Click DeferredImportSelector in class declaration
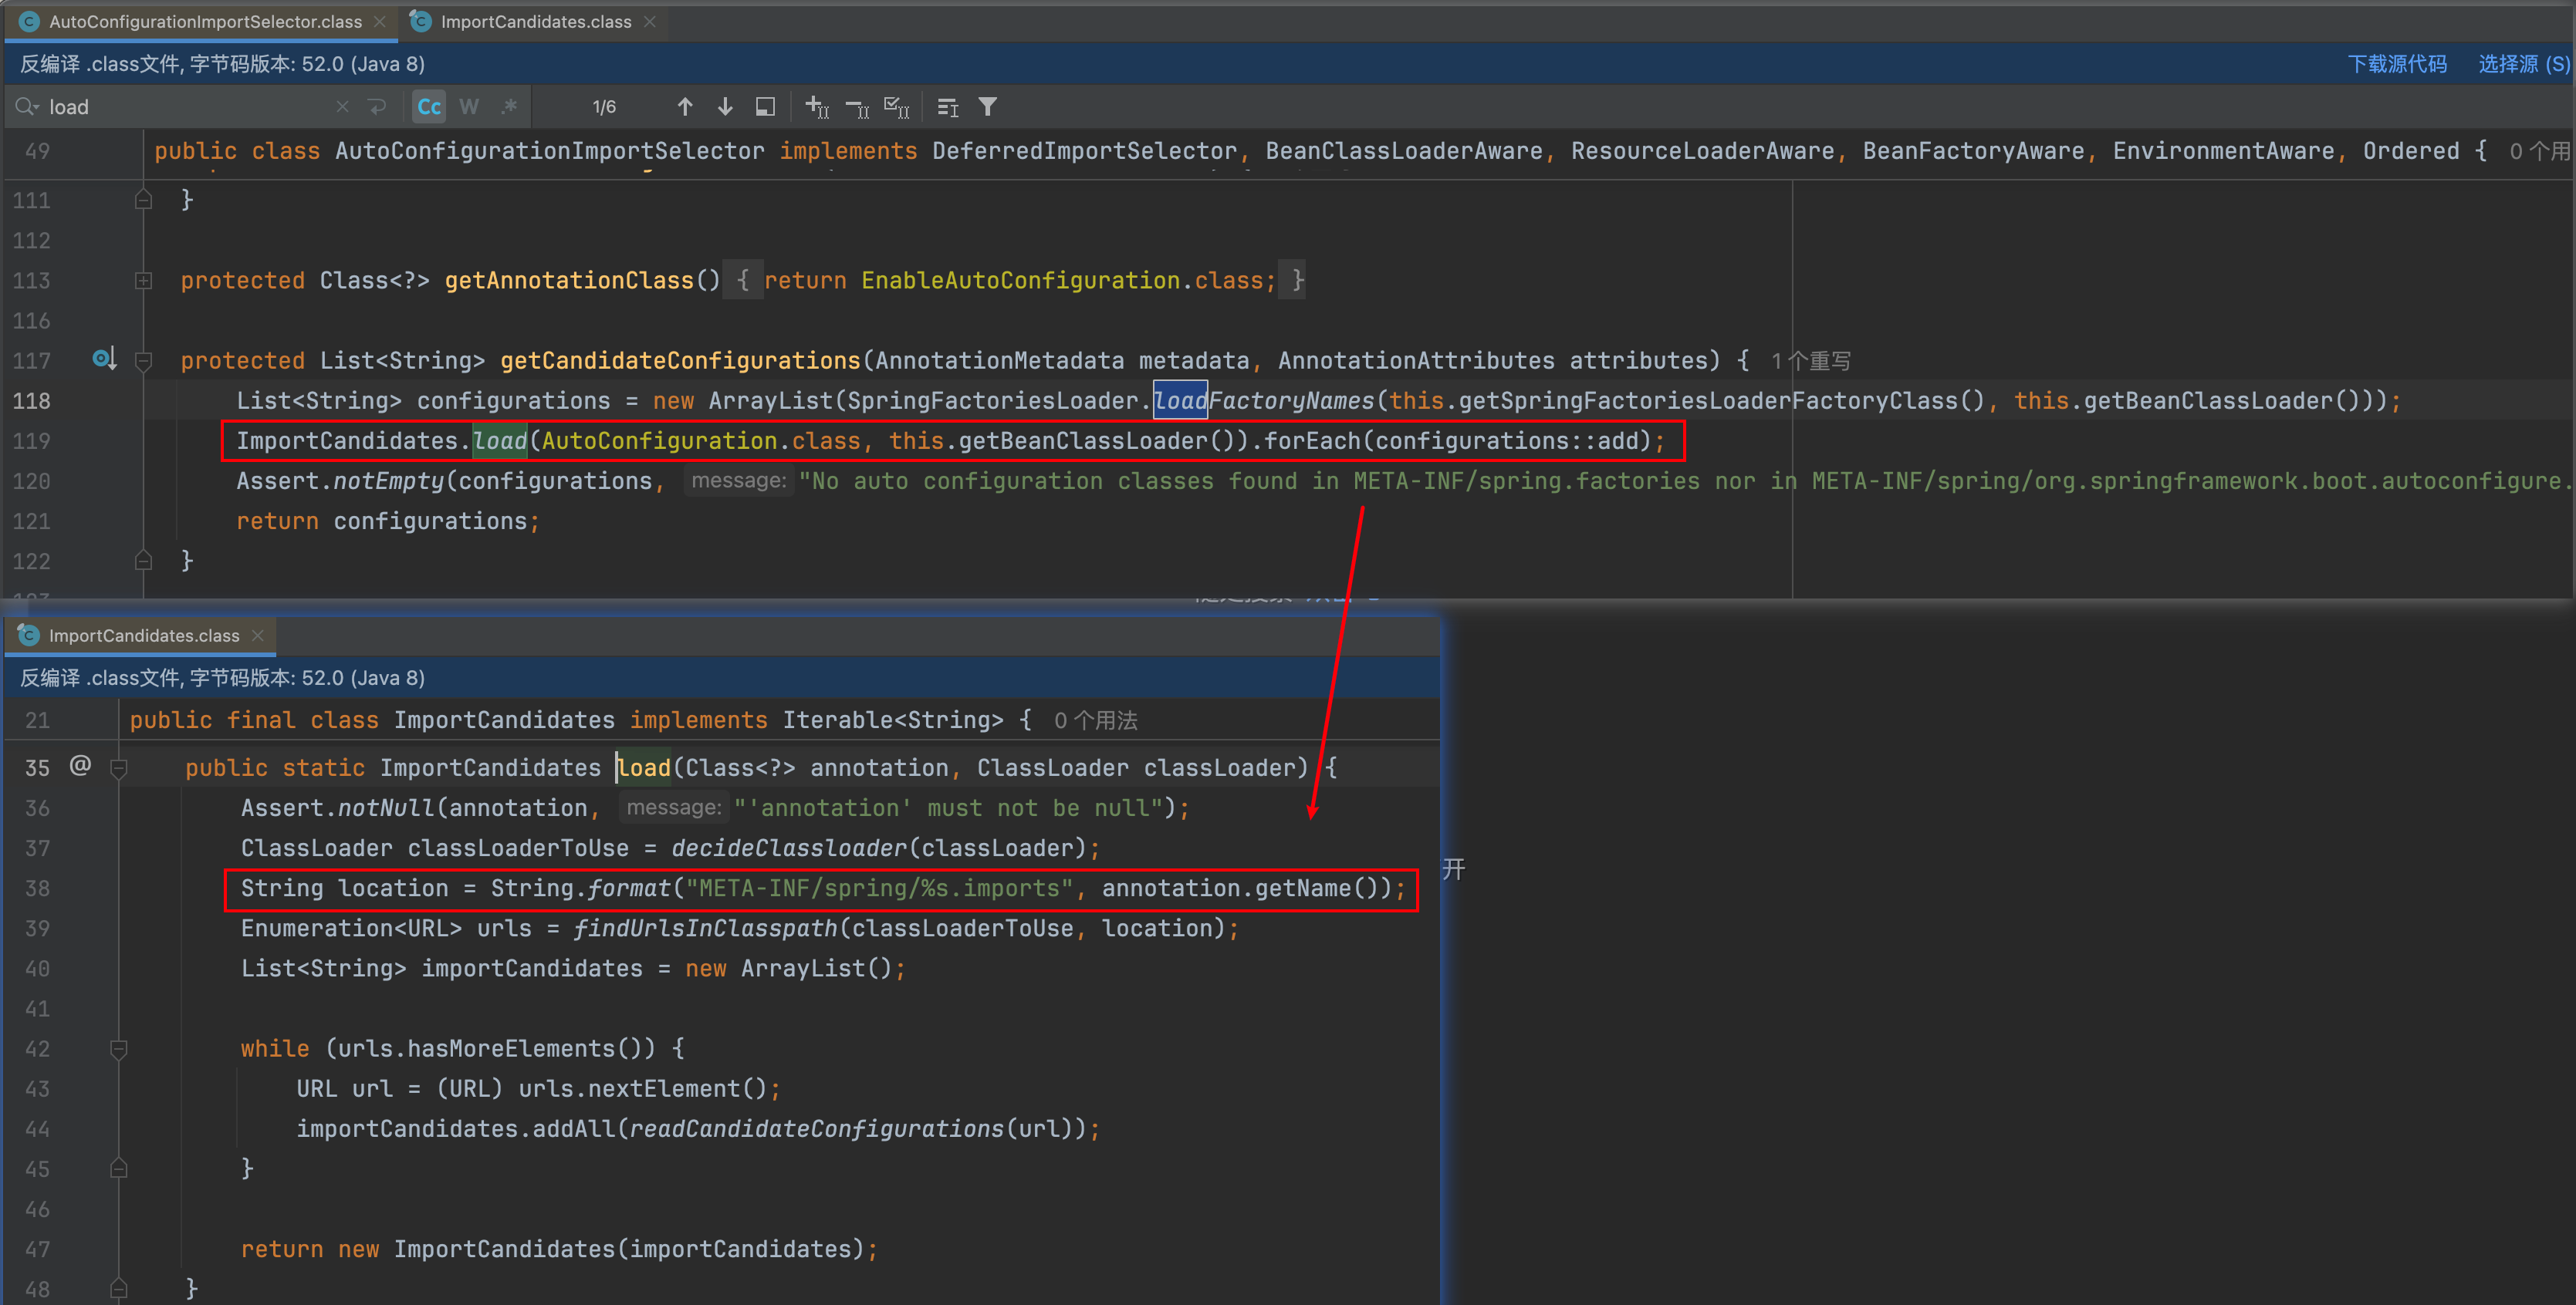The width and height of the screenshot is (2576, 1305). coord(1085,151)
